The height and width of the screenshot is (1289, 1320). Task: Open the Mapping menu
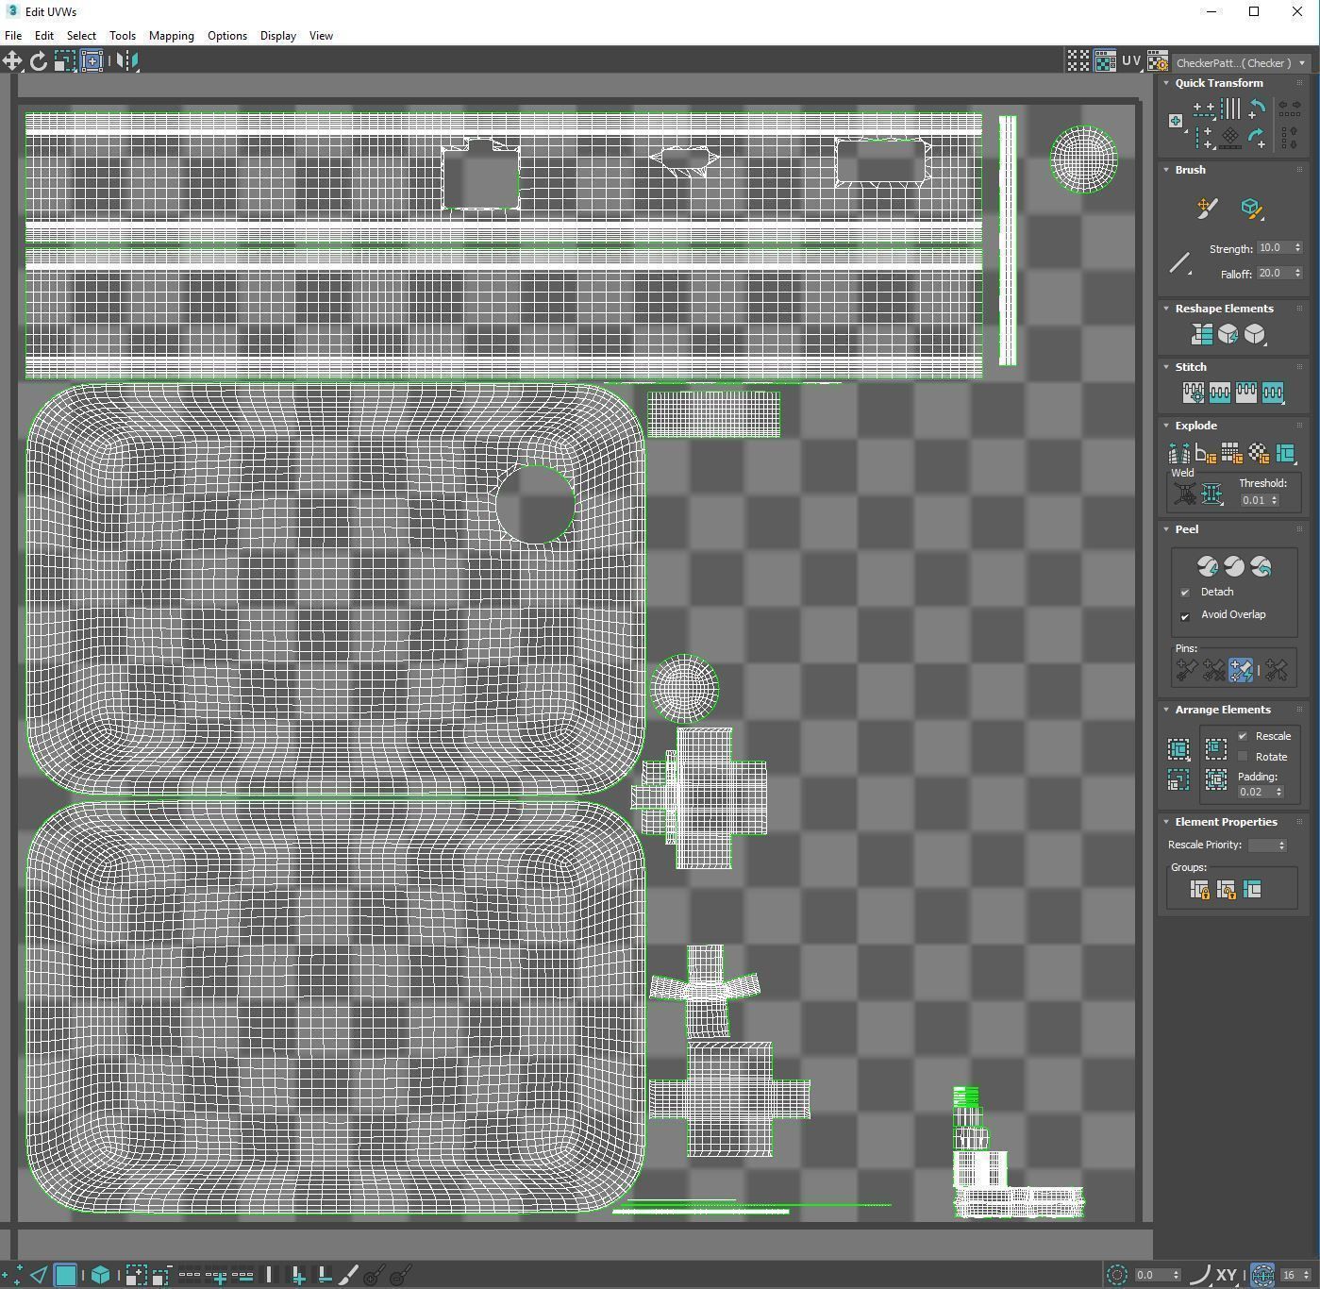point(172,36)
